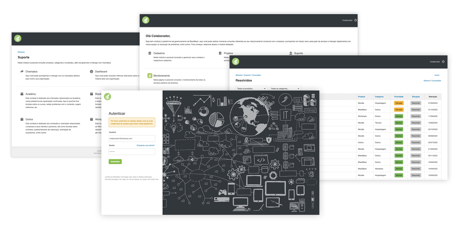Click the 'Olá Colaborador,' heading
The height and width of the screenshot is (229, 459).
[158, 36]
